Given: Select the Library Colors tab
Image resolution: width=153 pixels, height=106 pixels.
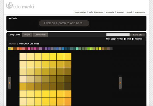Looking at the screenshot, I should (x=14, y=35).
